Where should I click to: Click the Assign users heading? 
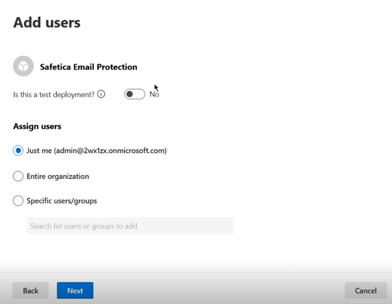[x=37, y=126]
